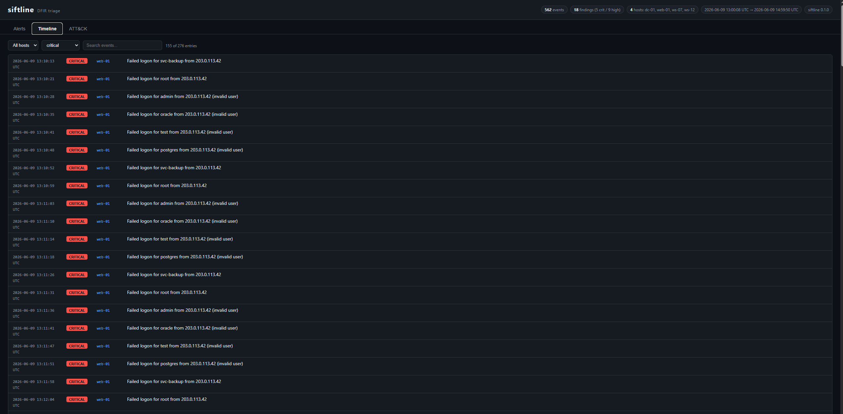Select the Timeline tab
This screenshot has height=414, width=843.
(x=47, y=29)
